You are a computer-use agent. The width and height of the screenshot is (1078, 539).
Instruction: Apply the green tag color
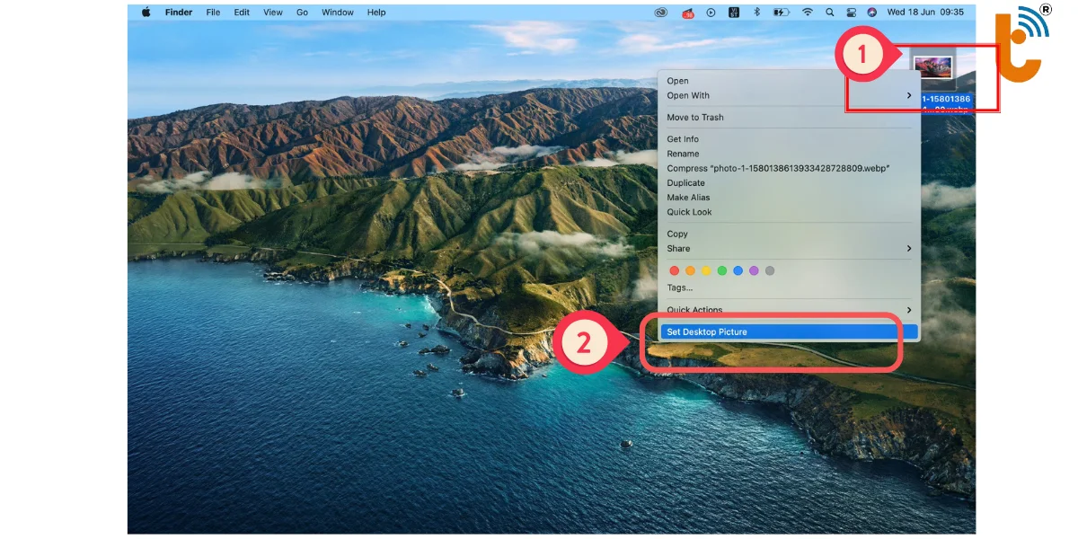722,270
